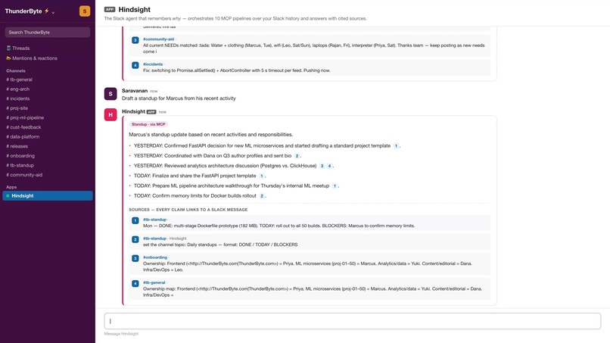This screenshot has width=610, height=343.
Task: Open #onboarding source link
Action: point(155,257)
